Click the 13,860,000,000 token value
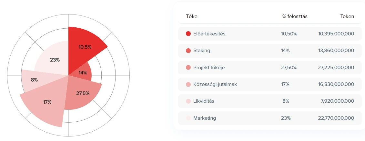 [337, 51]
